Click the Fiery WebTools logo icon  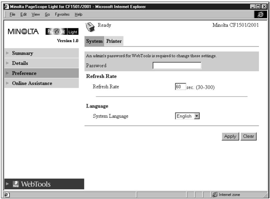[x=16, y=184]
